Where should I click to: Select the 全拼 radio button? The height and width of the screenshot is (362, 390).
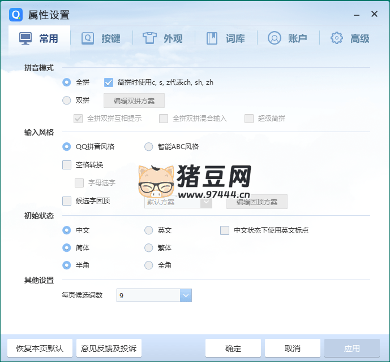click(66, 82)
